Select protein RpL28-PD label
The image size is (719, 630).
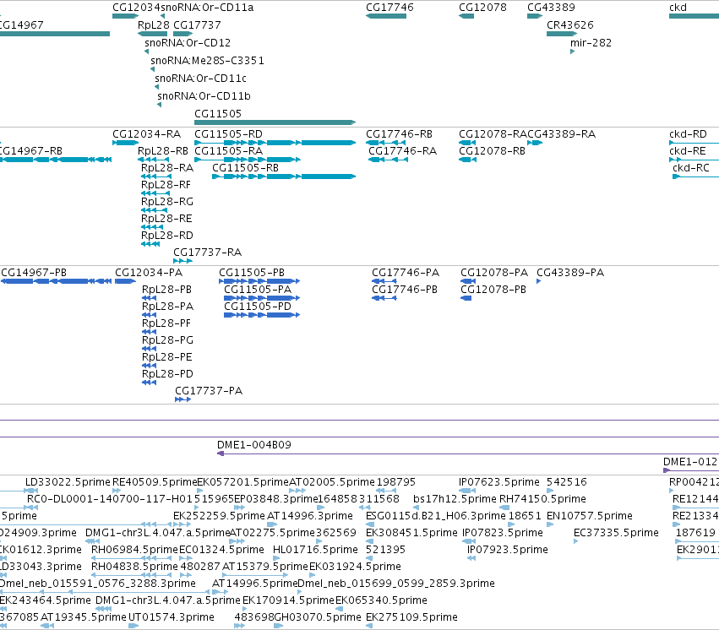point(168,374)
